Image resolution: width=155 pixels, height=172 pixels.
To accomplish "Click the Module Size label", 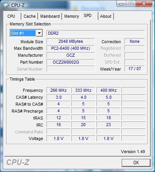I will pos(32,42).
